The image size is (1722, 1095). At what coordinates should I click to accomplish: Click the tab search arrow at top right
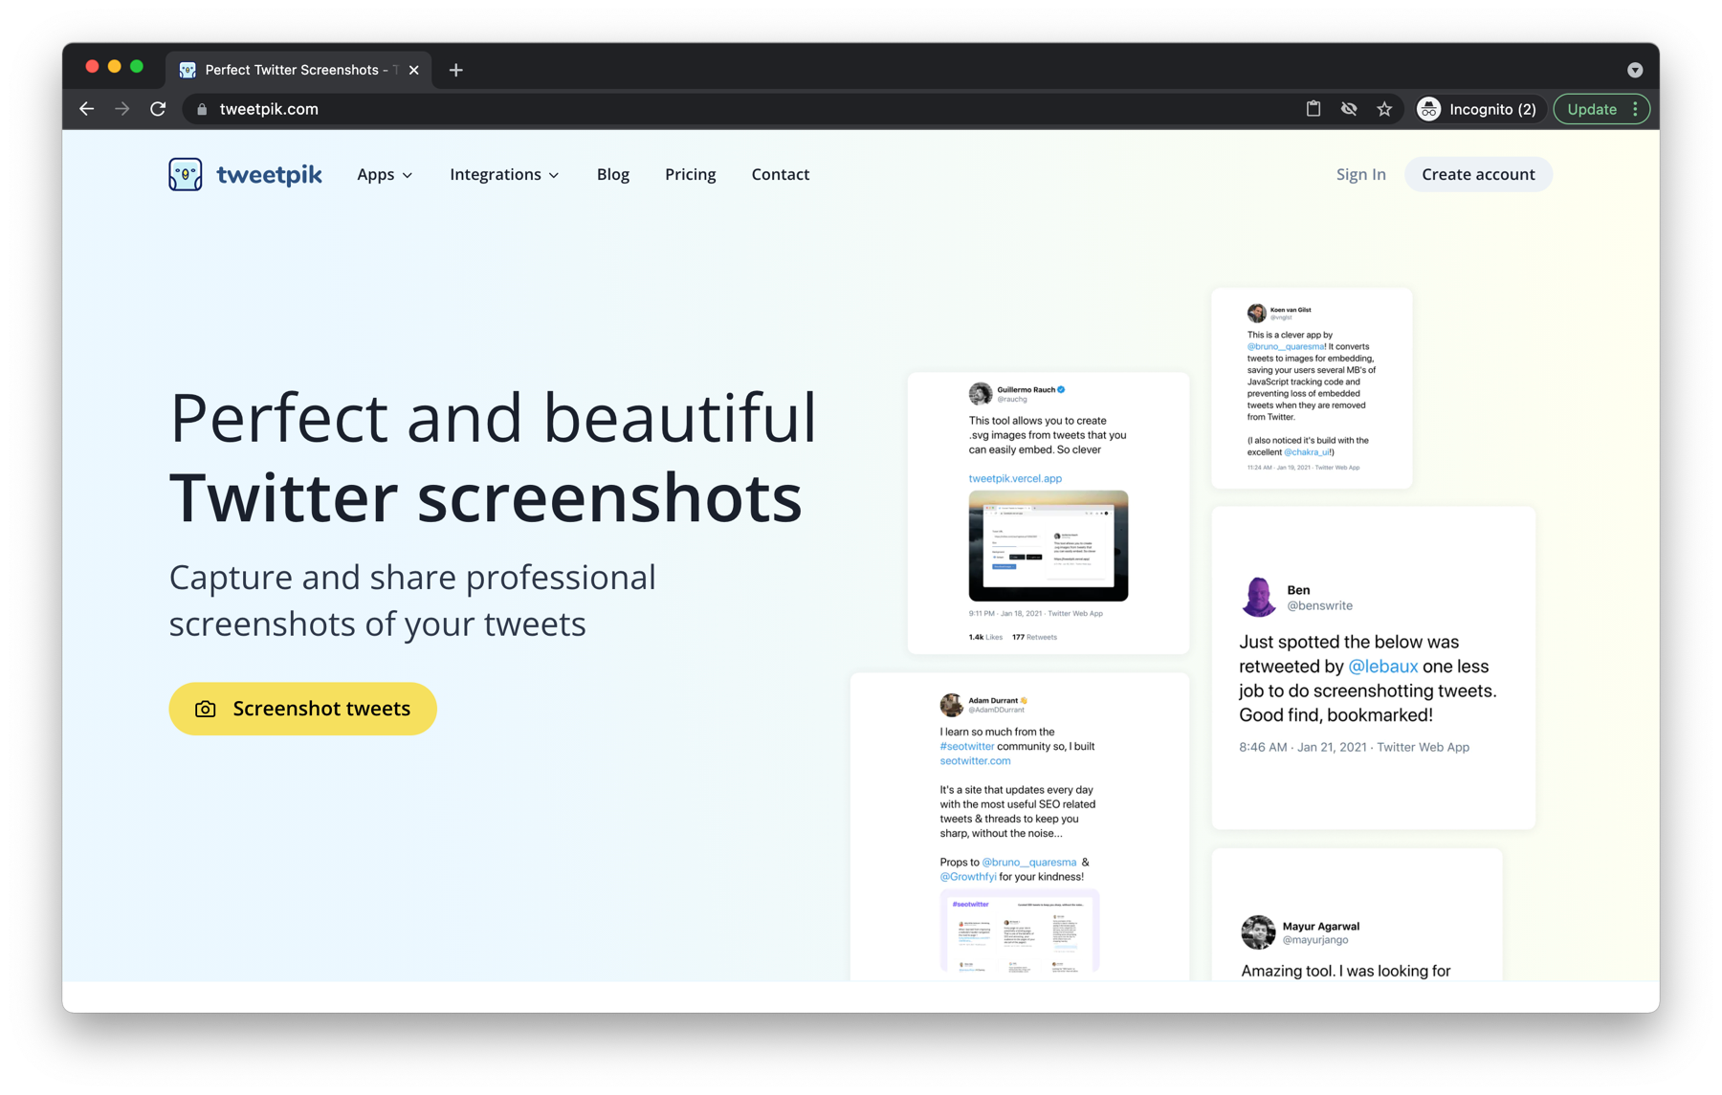pyautogui.click(x=1635, y=70)
